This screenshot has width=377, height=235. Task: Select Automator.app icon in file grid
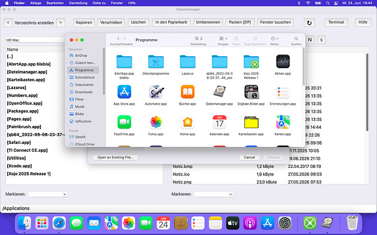156,92
